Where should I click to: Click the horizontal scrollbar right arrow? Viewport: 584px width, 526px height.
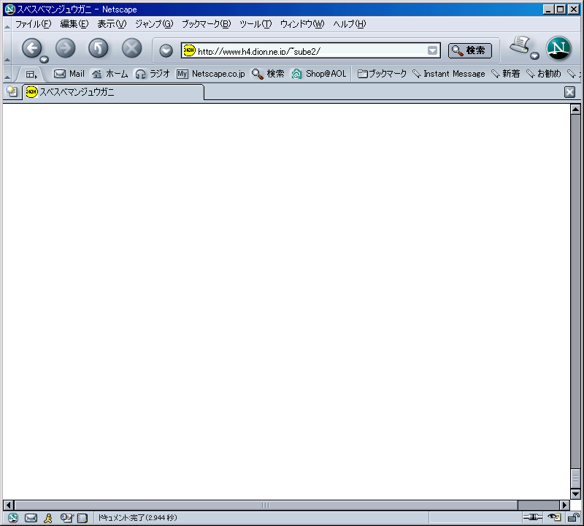click(564, 505)
